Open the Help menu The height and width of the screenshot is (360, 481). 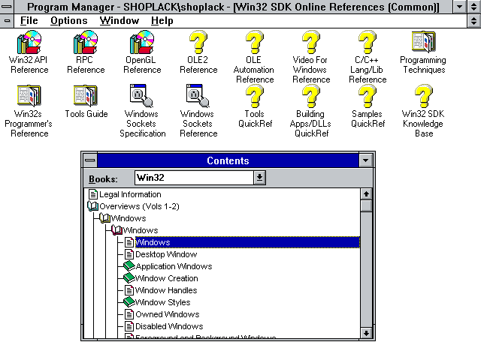(x=162, y=21)
